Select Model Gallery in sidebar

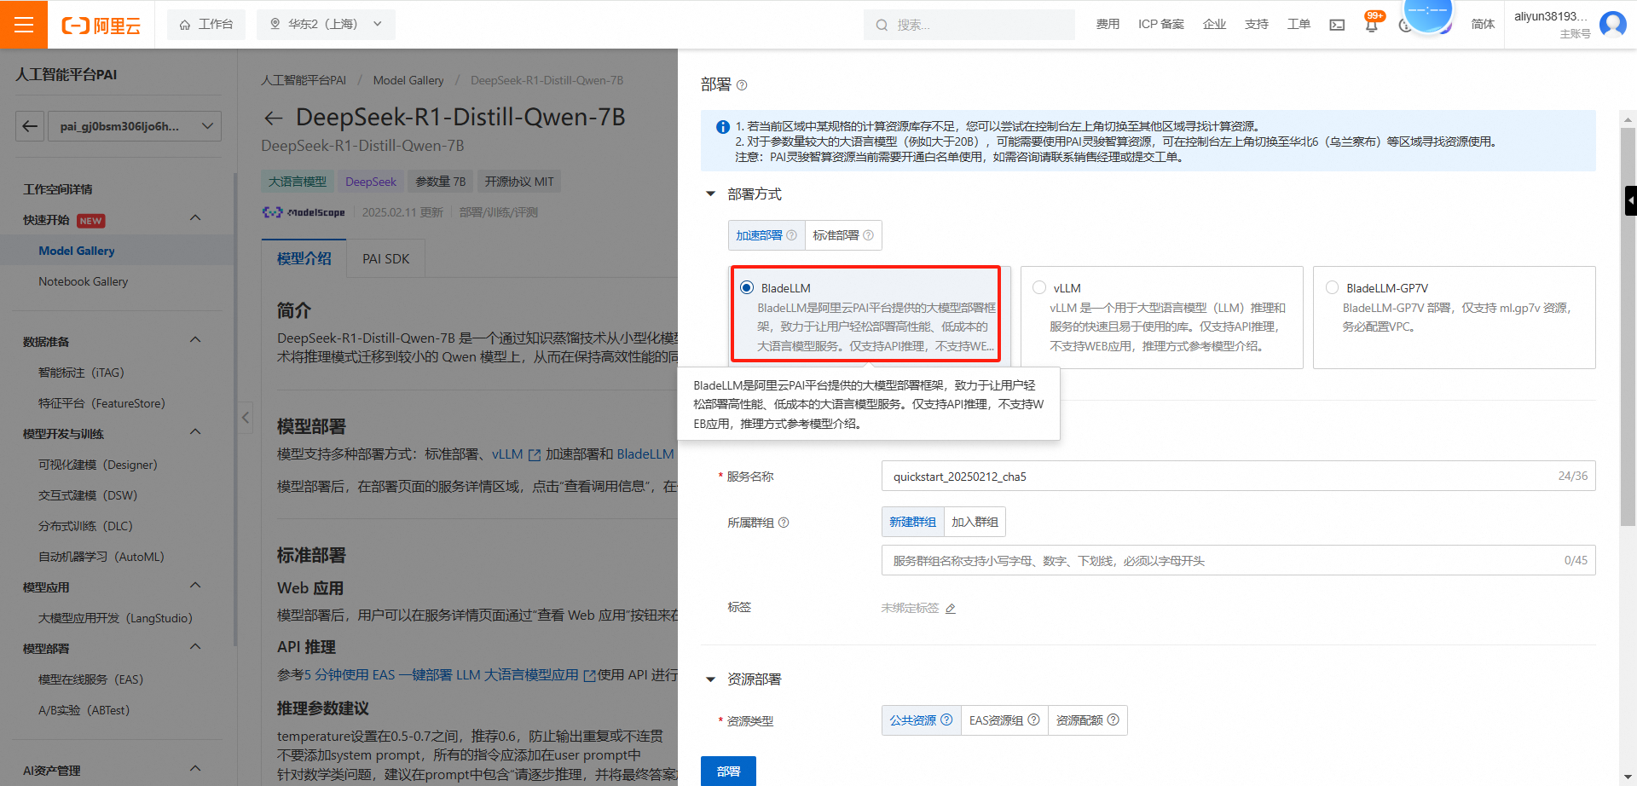pyautogui.click(x=77, y=251)
